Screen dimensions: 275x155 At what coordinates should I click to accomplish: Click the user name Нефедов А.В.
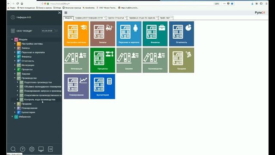[24, 17]
